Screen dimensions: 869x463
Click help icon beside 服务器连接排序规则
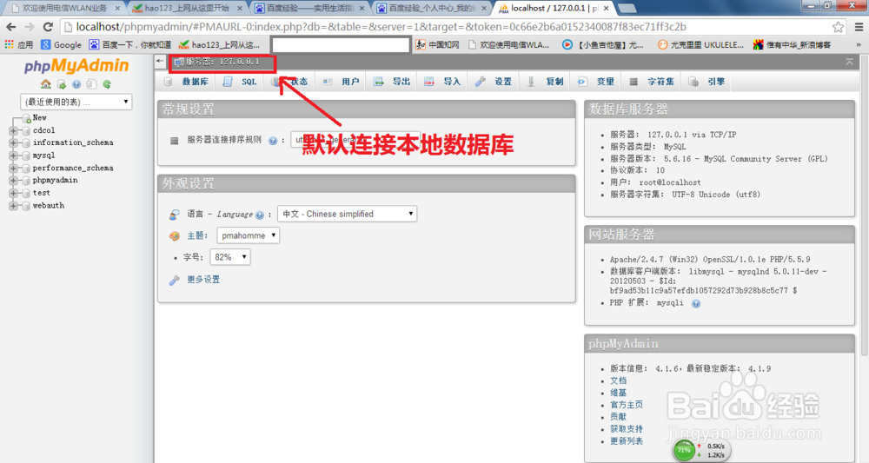(x=273, y=141)
